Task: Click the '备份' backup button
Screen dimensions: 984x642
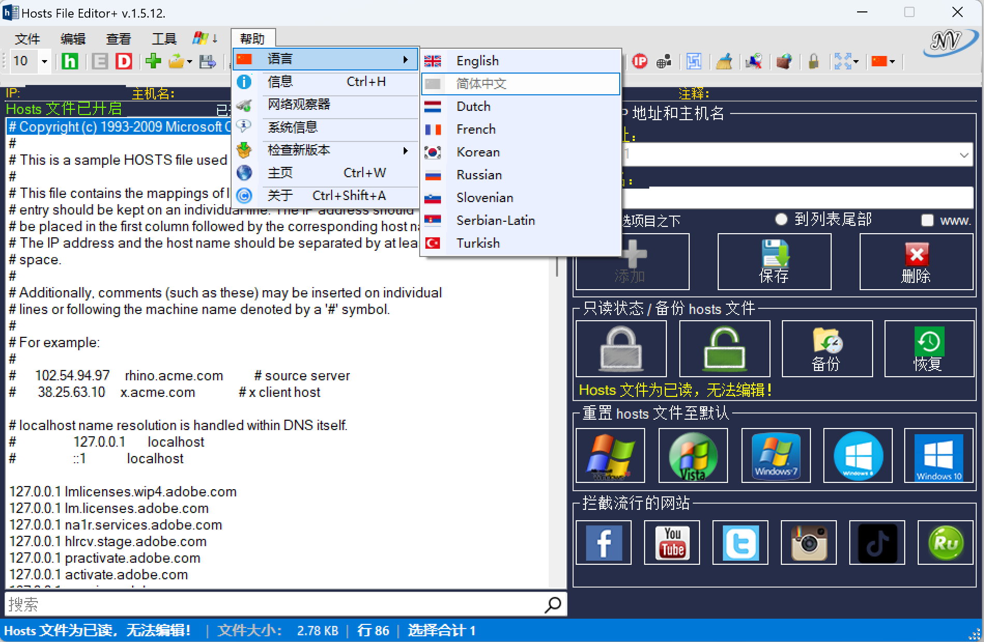Action: point(827,348)
